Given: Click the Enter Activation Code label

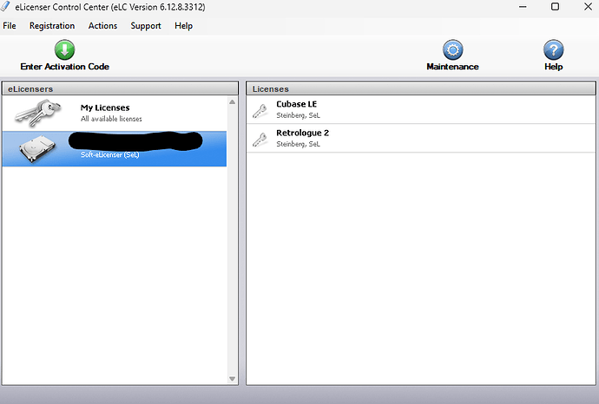Looking at the screenshot, I should click(64, 67).
